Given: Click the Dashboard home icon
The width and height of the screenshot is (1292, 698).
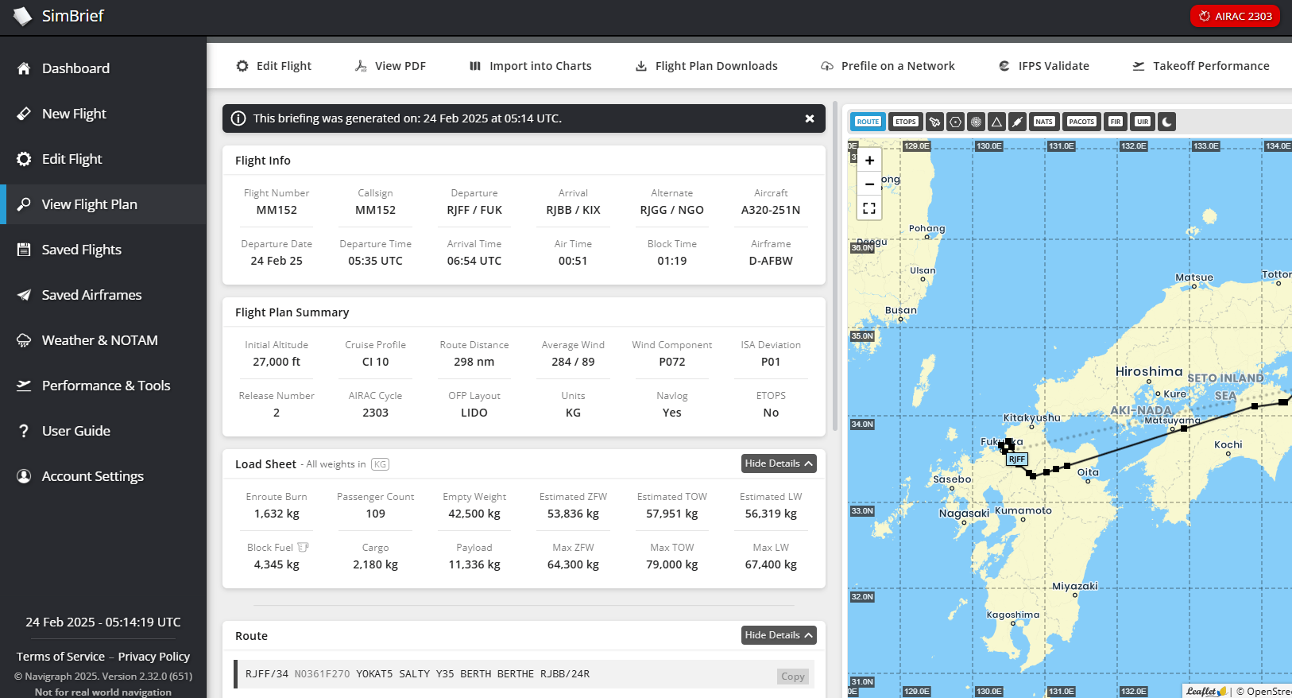Looking at the screenshot, I should (24, 68).
